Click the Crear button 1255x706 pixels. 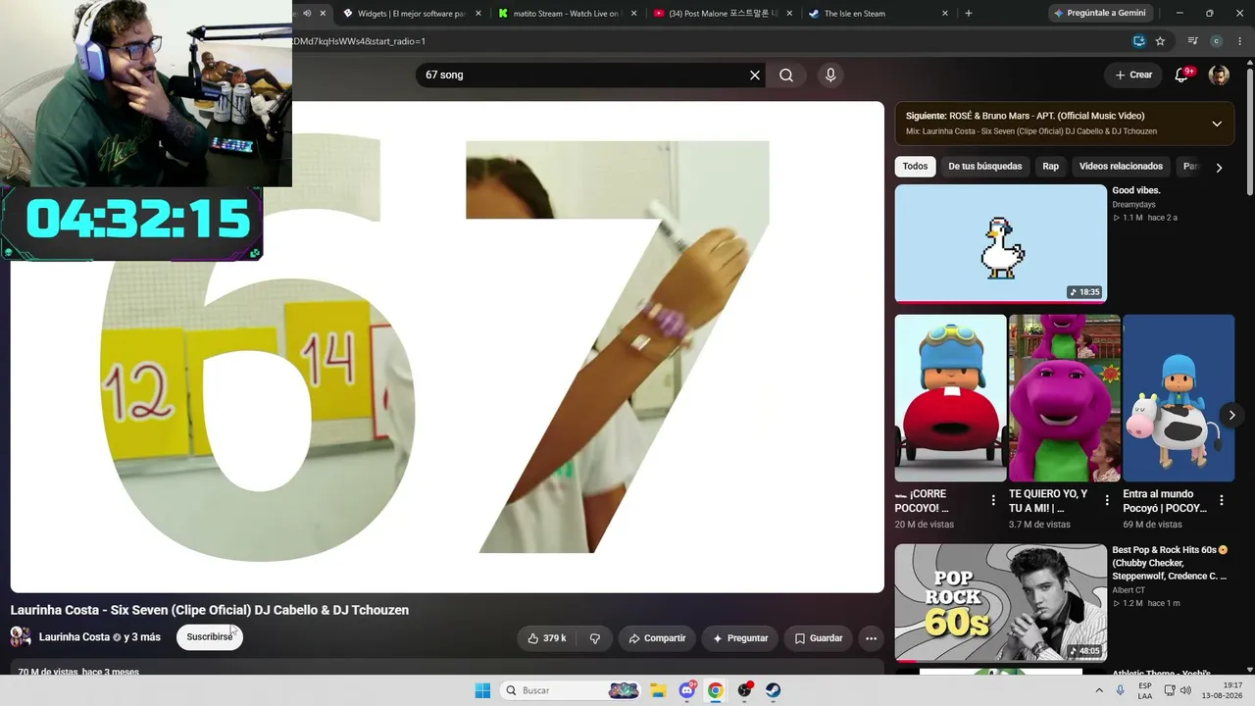click(x=1133, y=75)
